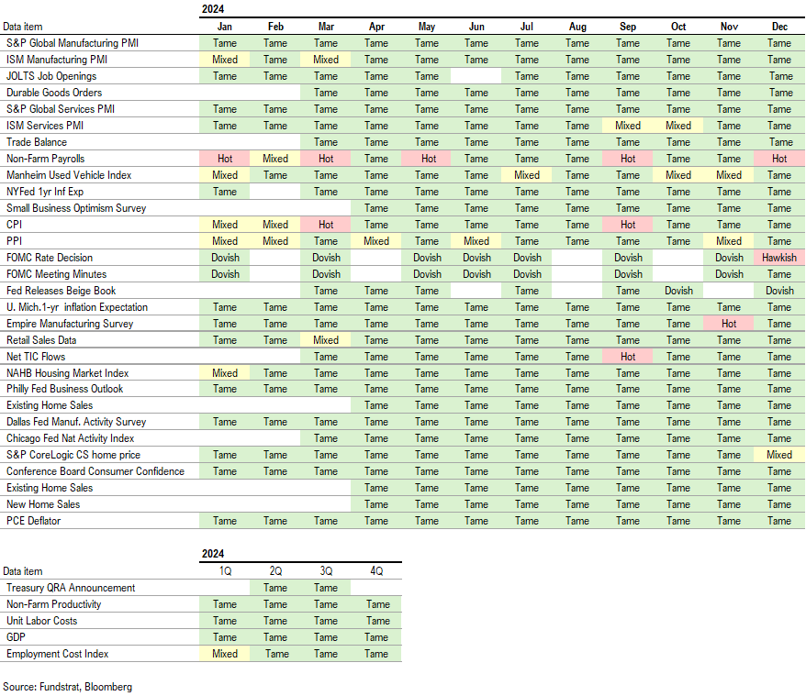This screenshot has height=696, width=806.
Task: Select the Source: Fundstrat, Bloomberg text
Action: pos(64,686)
